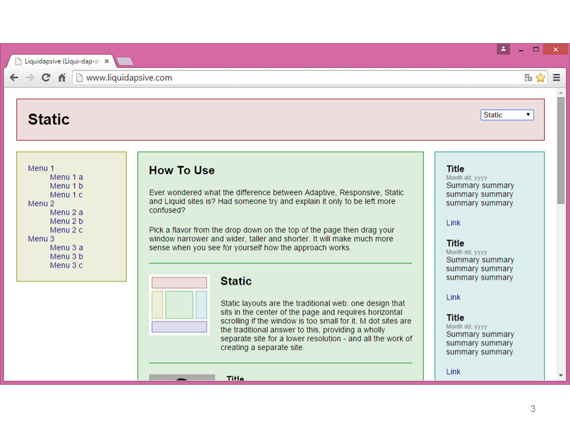Click the scrollbar down arrow

coord(561,375)
